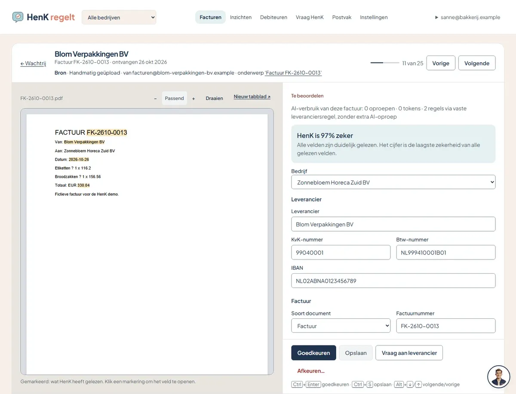Click the invoice queue progress bar
This screenshot has width=516, height=394.
click(384, 63)
